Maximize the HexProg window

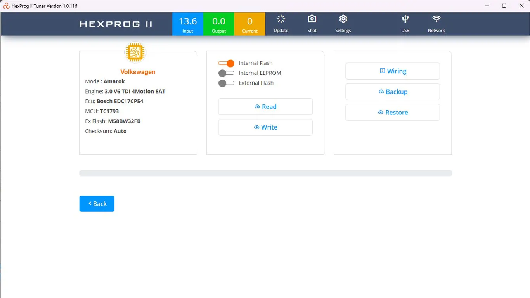point(504,6)
